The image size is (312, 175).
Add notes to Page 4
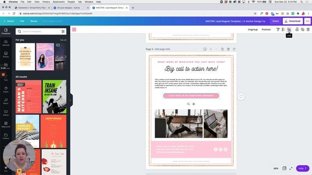[205, 49]
